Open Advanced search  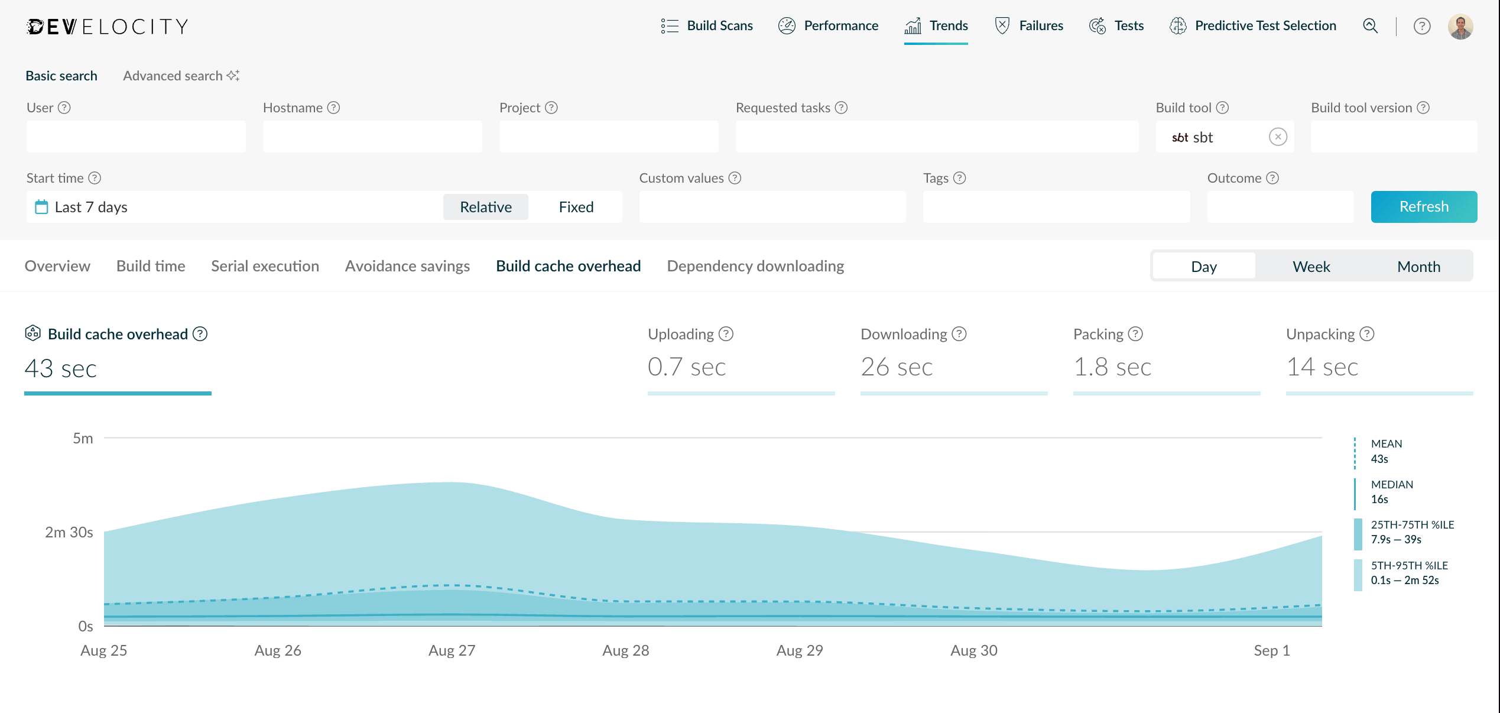coord(173,76)
